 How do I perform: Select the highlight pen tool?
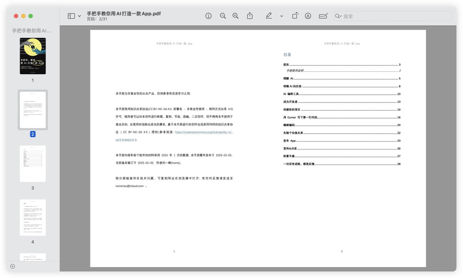pyautogui.click(x=269, y=16)
